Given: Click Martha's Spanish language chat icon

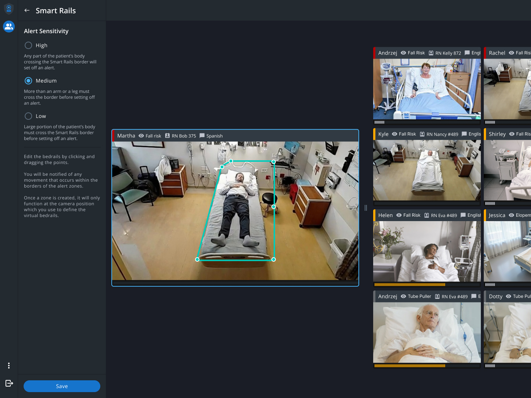Looking at the screenshot, I should (x=202, y=136).
